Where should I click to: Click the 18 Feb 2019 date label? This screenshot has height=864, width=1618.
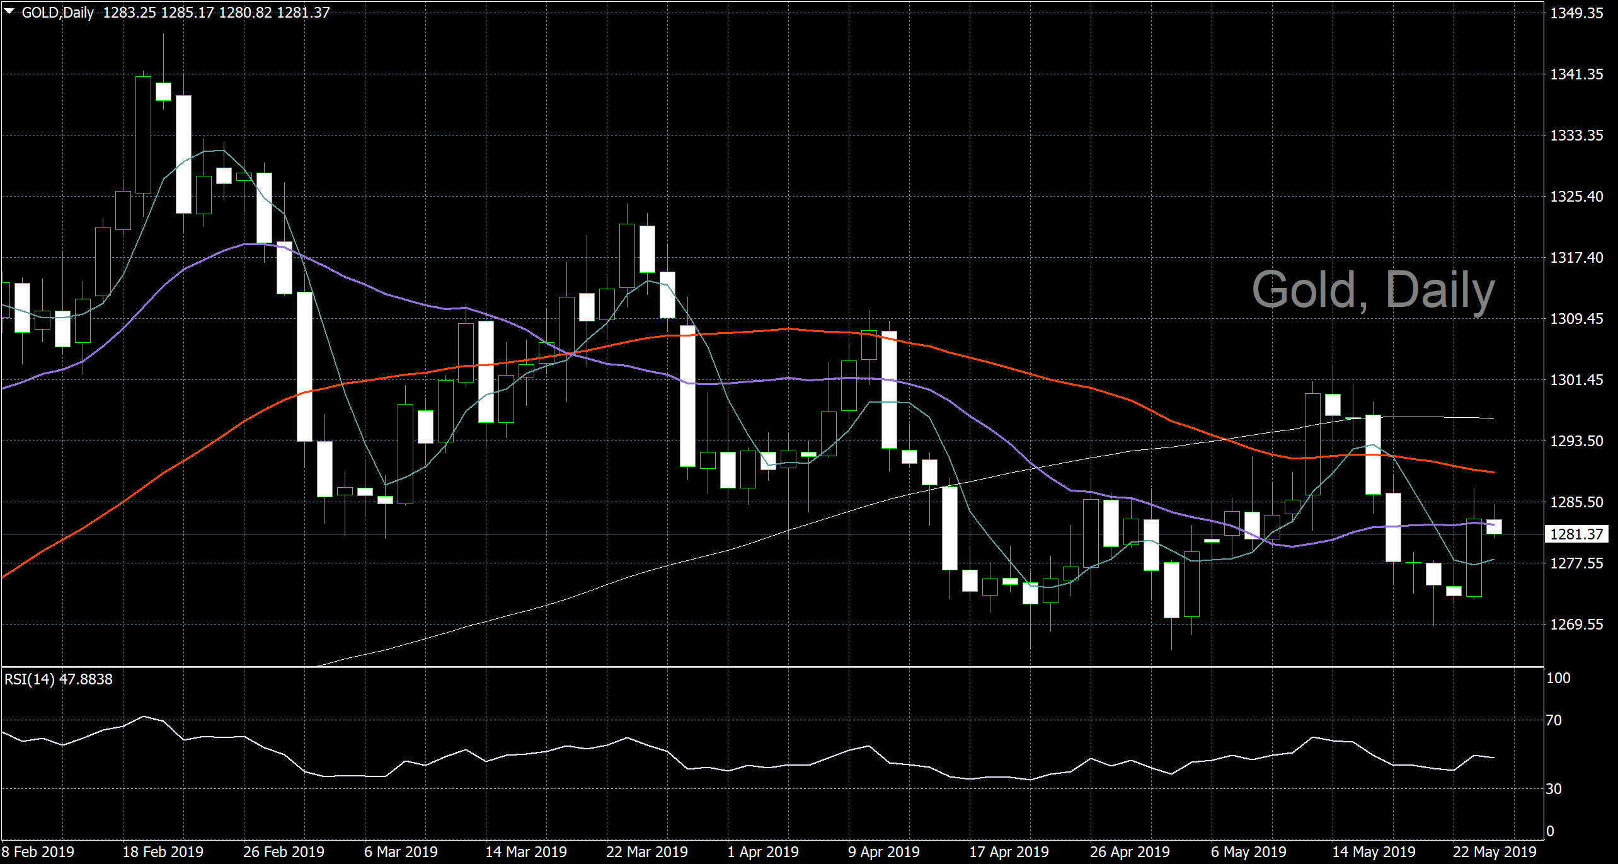163,852
